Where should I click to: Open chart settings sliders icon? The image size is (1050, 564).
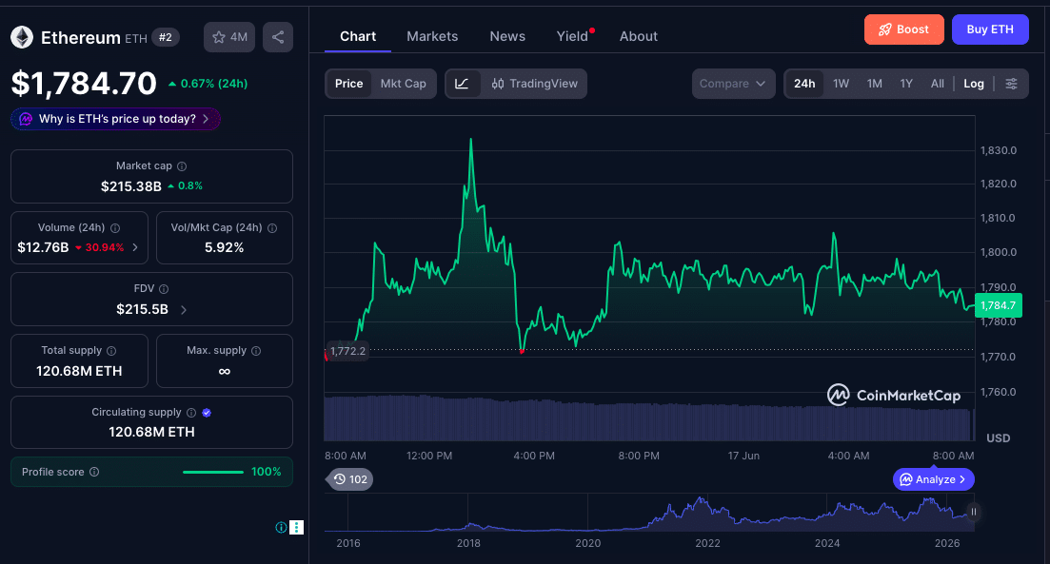pyautogui.click(x=1011, y=84)
